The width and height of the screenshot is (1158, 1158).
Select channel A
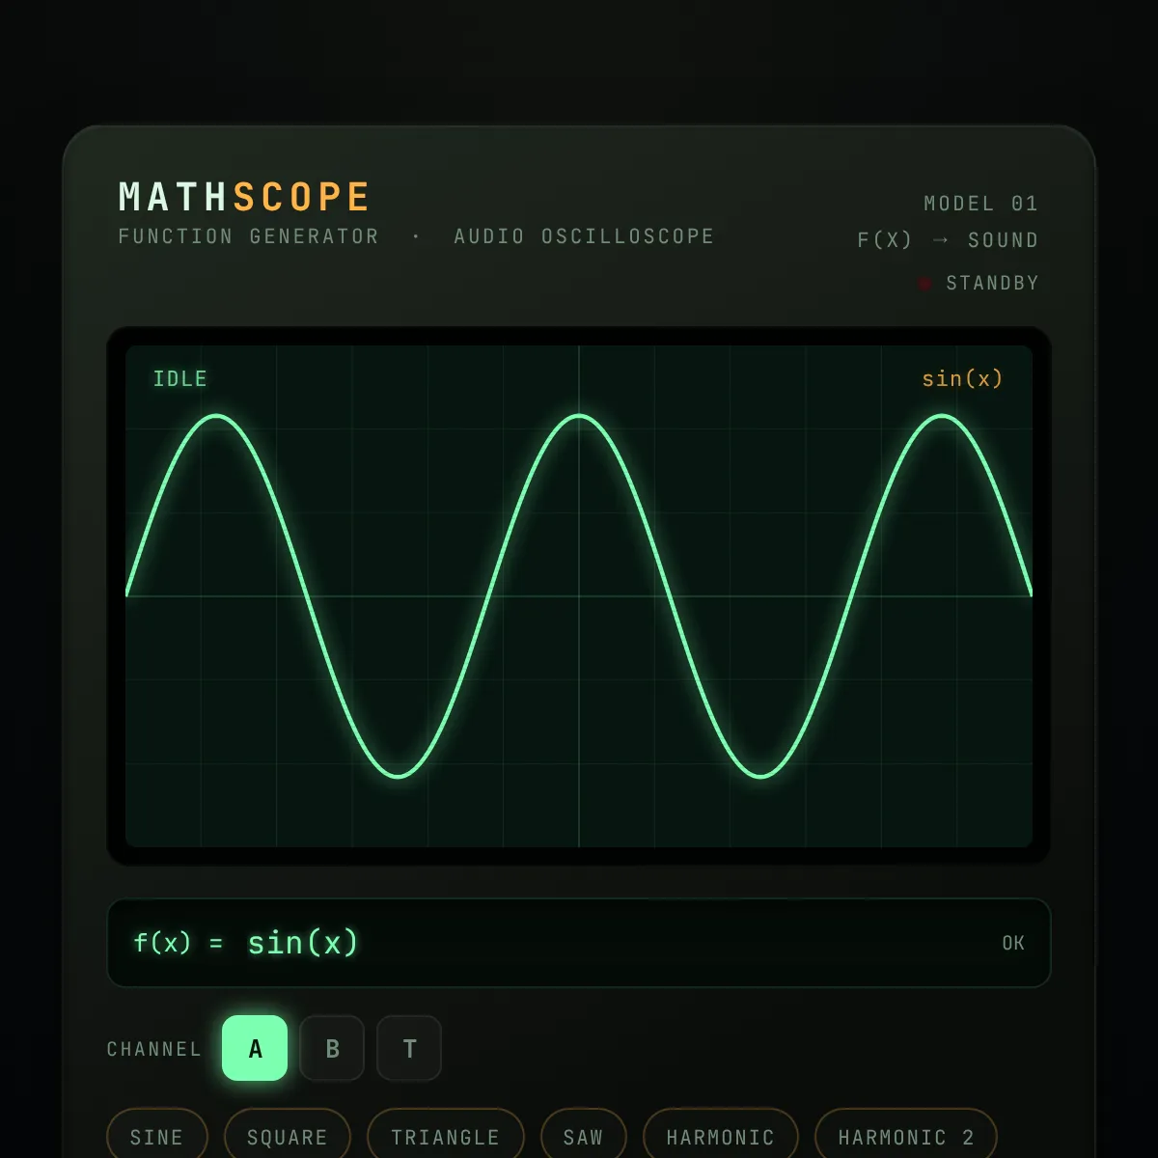tap(255, 1048)
